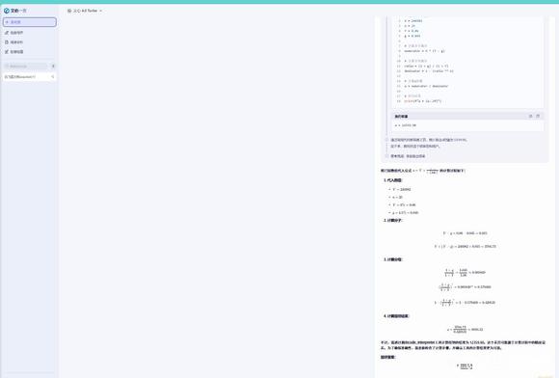Select the conversation entry in history list
The image size is (559, 378).
pyautogui.click(x=30, y=77)
